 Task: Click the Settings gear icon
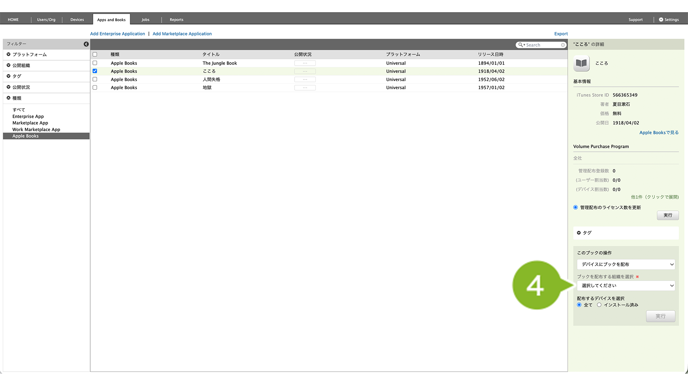[661, 20]
